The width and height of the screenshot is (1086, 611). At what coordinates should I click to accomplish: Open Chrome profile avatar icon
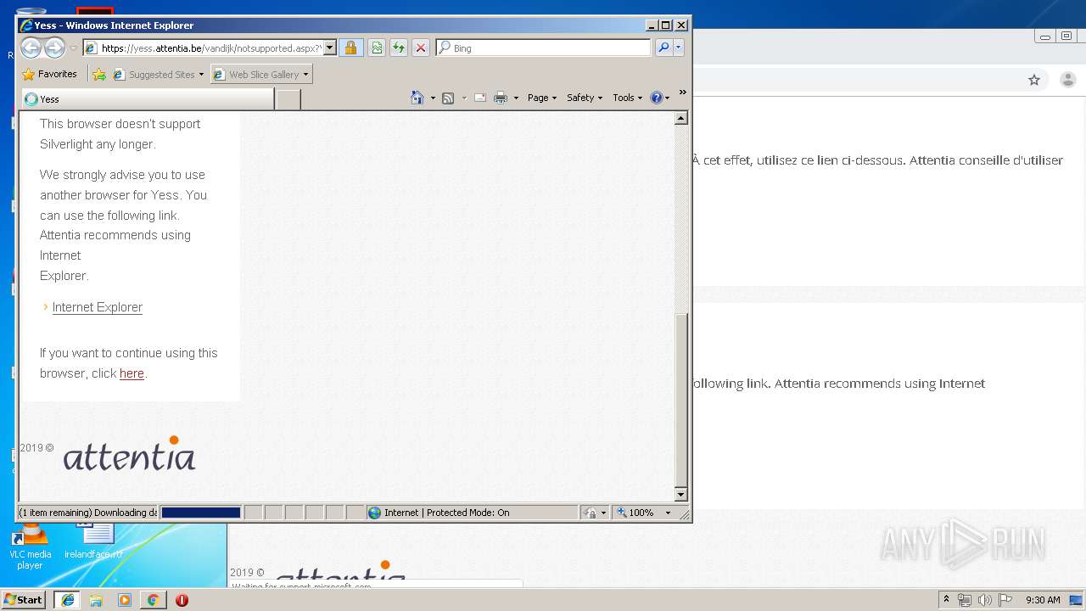(x=1067, y=80)
